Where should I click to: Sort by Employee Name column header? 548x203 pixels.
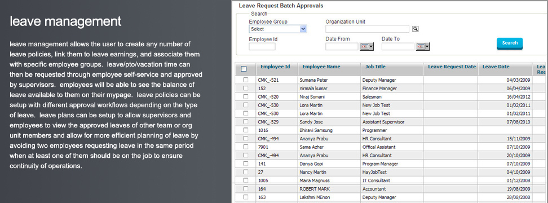pos(321,67)
